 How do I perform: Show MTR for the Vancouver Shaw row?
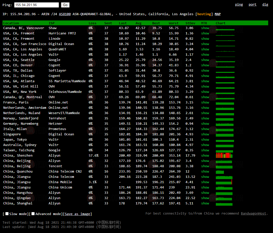[205, 28]
